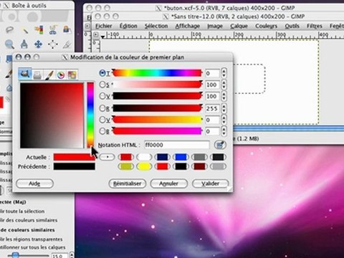Viewport: 344px width, 258px height.
Task: Select the Zoom magnifier tool
Action: click(x=10, y=44)
